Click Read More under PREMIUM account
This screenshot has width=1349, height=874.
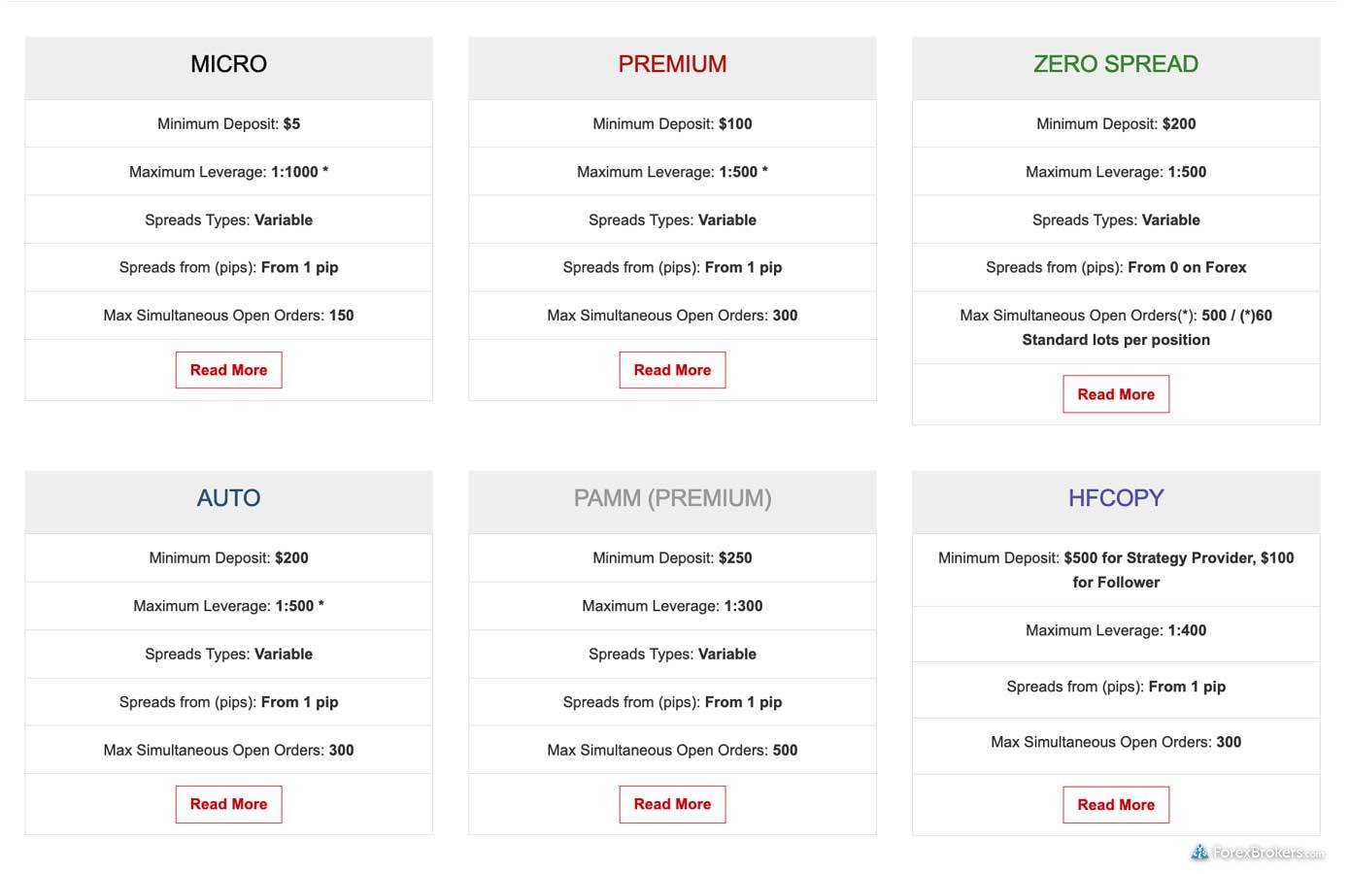click(672, 370)
